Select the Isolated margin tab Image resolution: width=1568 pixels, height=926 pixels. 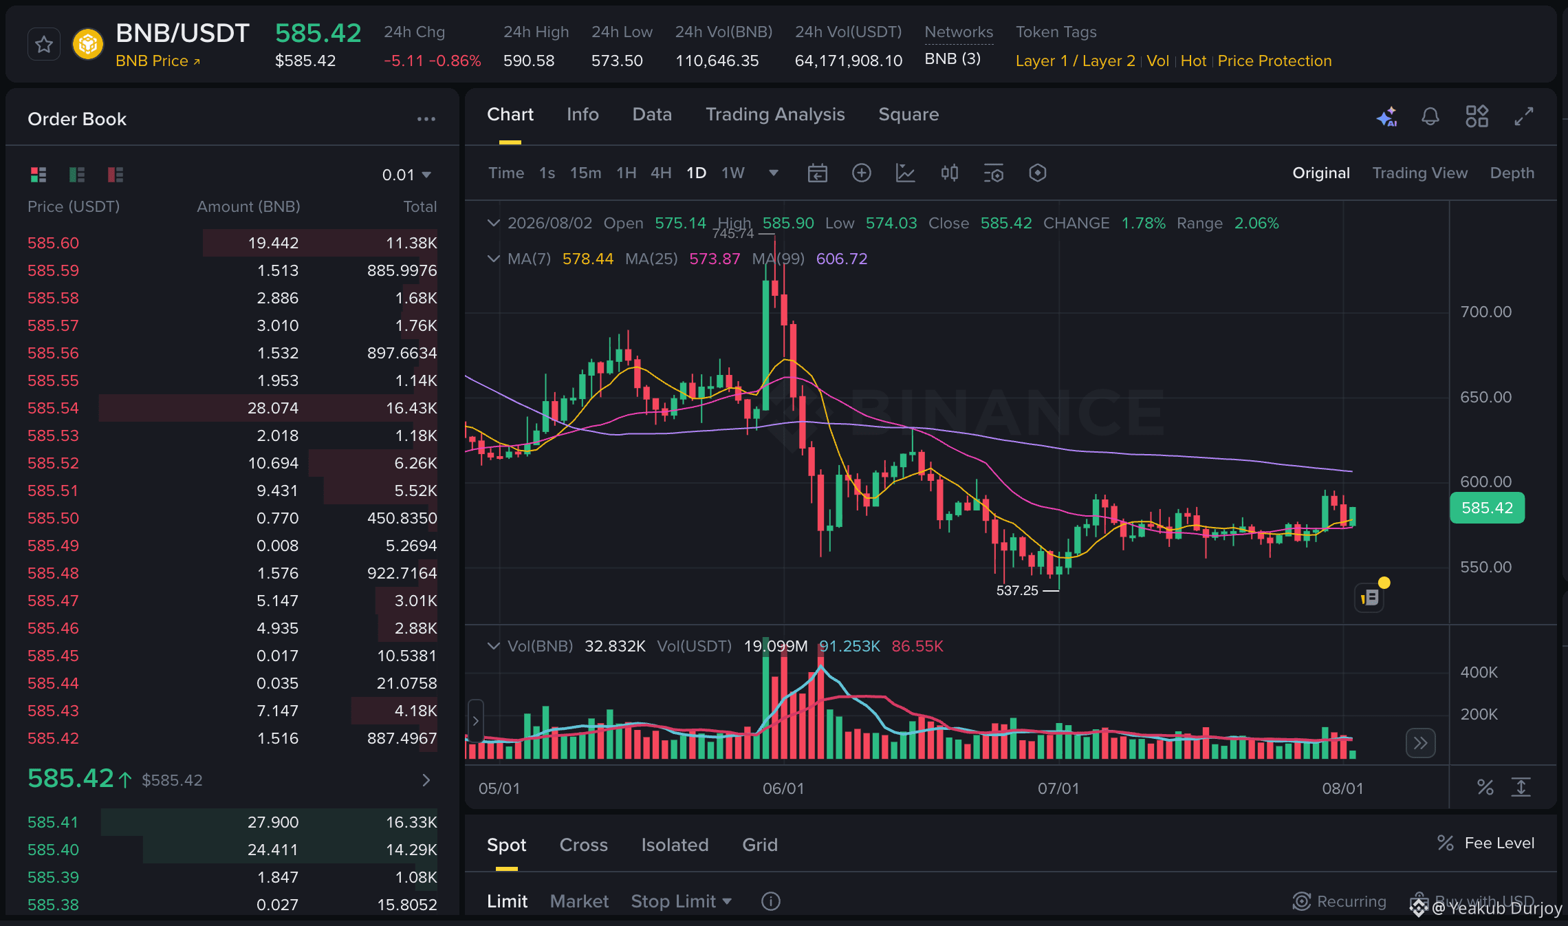675,846
